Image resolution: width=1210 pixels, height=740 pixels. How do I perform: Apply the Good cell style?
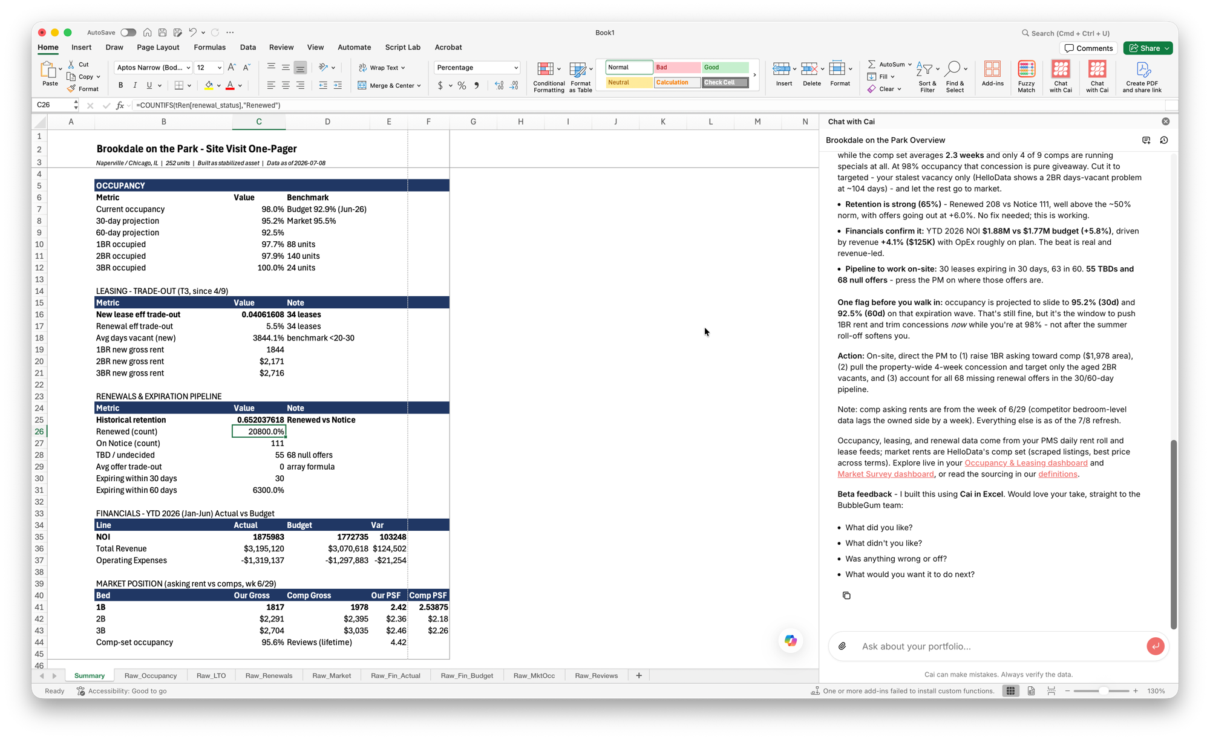[x=725, y=67]
